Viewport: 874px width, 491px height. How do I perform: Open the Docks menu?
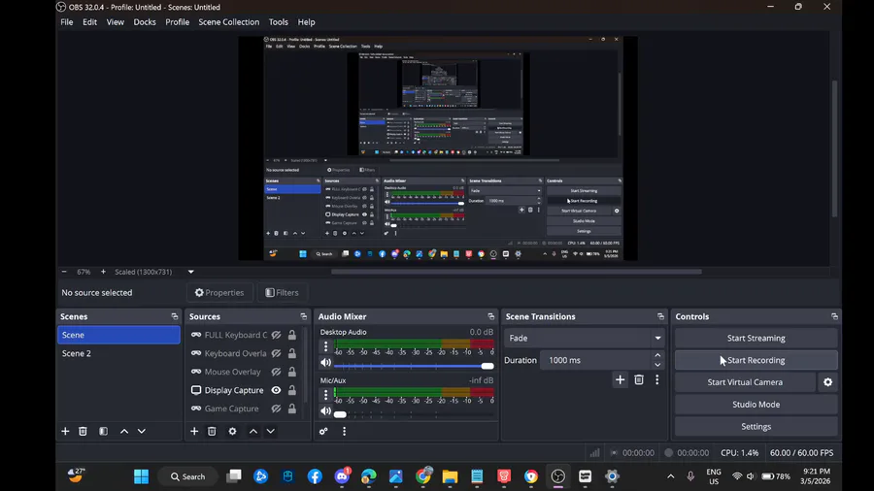coord(145,22)
